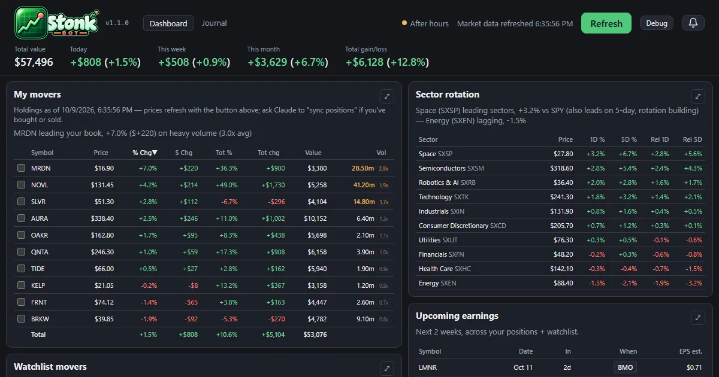Image resolution: width=719 pixels, height=377 pixels.
Task: Tick the checkbox for BRKW
Action: click(22, 319)
